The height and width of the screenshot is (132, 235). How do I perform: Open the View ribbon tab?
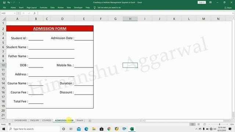tap(69, 7)
